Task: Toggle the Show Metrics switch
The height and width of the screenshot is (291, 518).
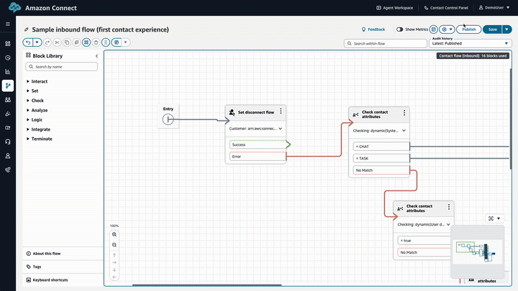Action: (x=400, y=29)
